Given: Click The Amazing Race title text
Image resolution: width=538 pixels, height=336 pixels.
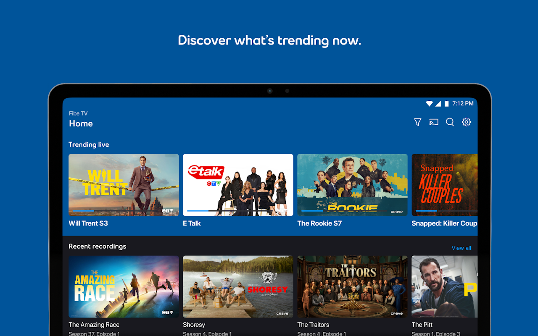Looking at the screenshot, I should tap(94, 325).
